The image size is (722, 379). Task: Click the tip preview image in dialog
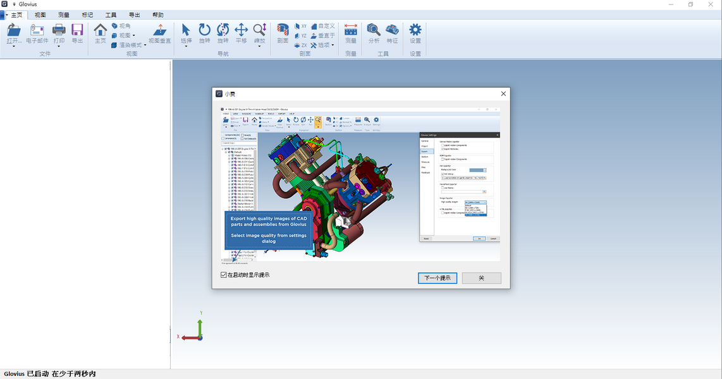360,183
